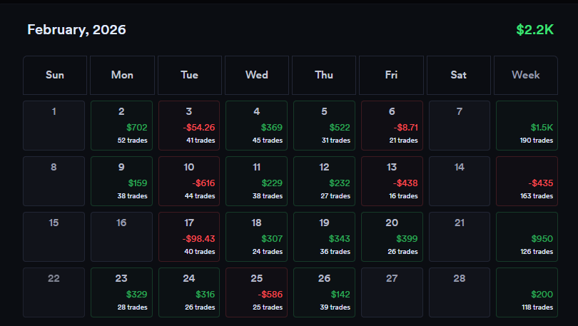Select February 3 cell with -$54.26
This screenshot has height=326, width=578.
click(x=189, y=126)
